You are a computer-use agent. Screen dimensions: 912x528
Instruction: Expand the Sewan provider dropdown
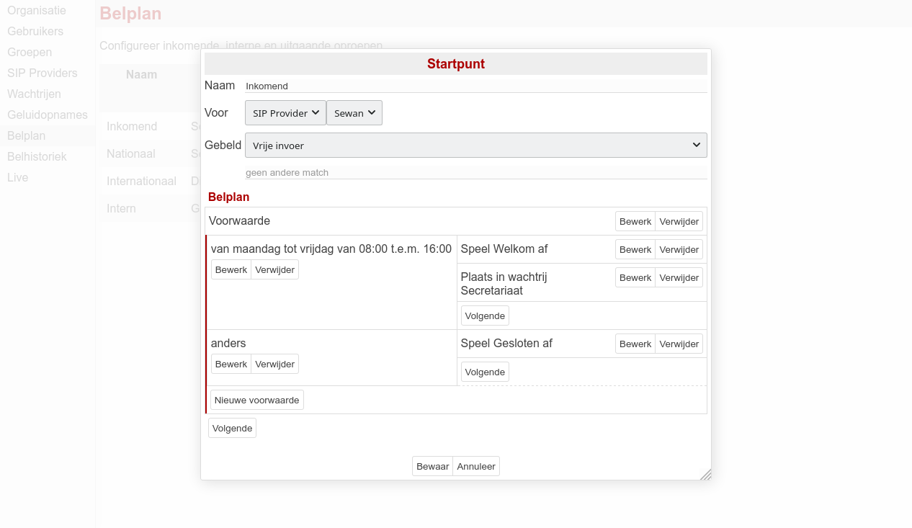click(x=354, y=113)
